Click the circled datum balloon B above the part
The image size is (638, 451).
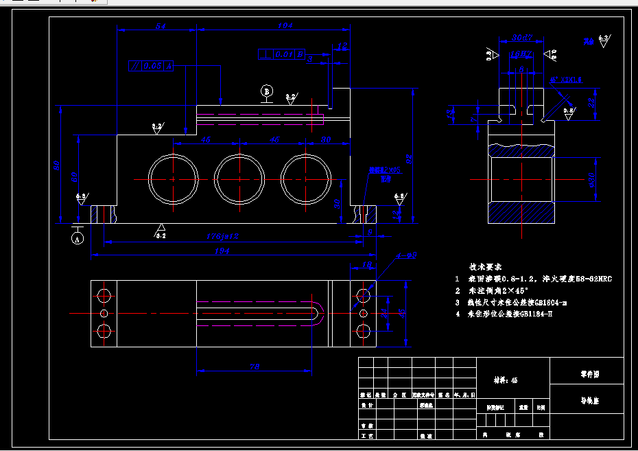266,91
